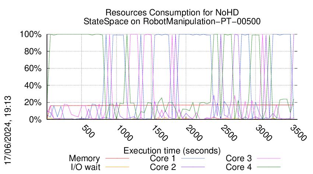Click the Core 4 legend label
Viewport: 313px width, 174px height.
pos(239,167)
